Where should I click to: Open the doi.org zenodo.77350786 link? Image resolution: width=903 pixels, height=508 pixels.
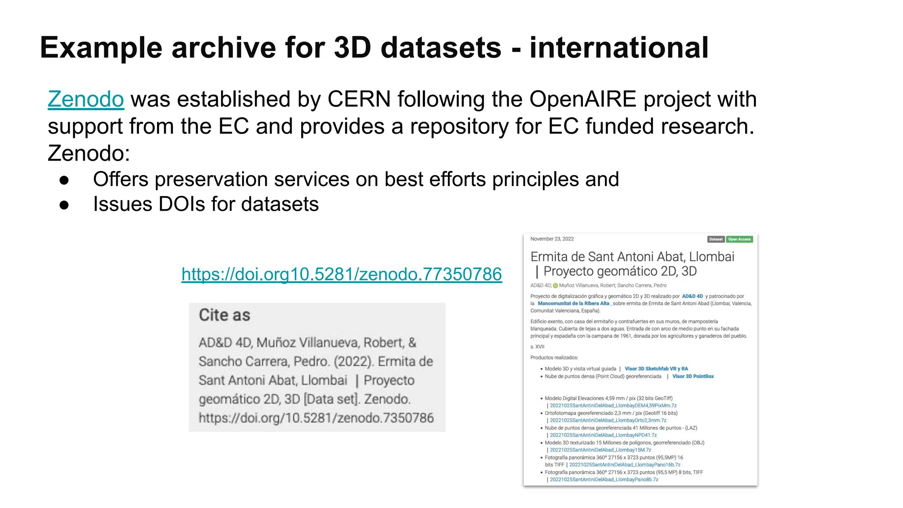[x=342, y=274]
